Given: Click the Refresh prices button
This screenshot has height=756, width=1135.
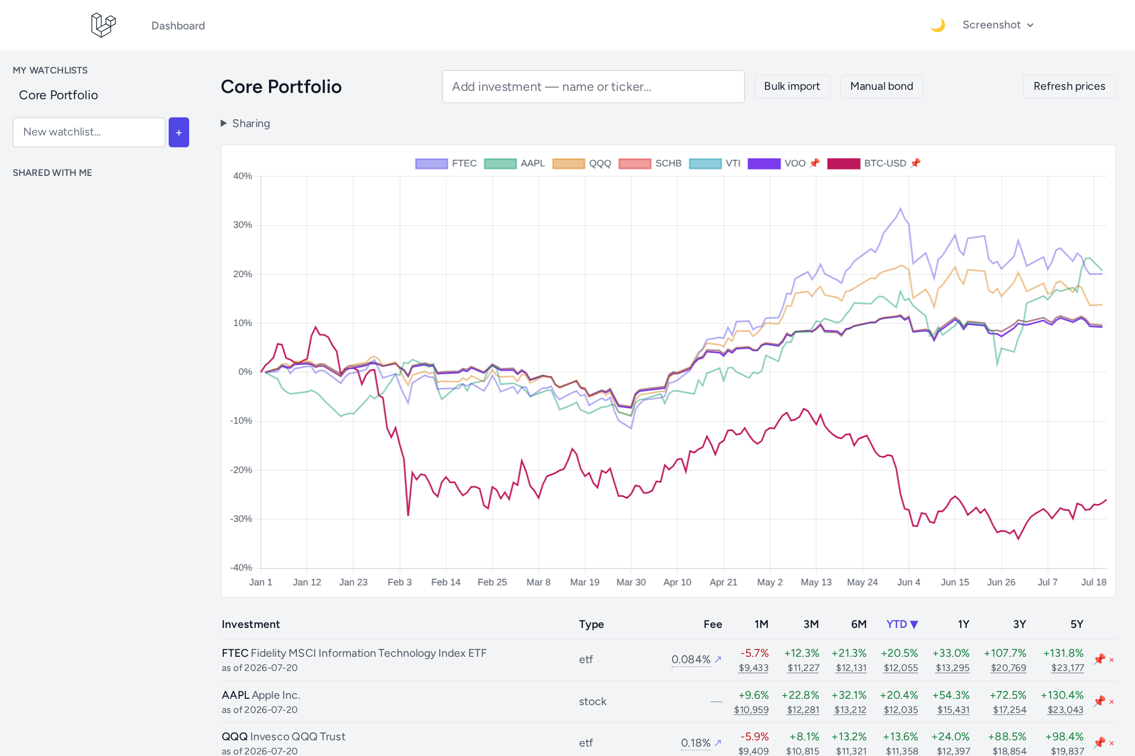Looking at the screenshot, I should click(x=1069, y=87).
